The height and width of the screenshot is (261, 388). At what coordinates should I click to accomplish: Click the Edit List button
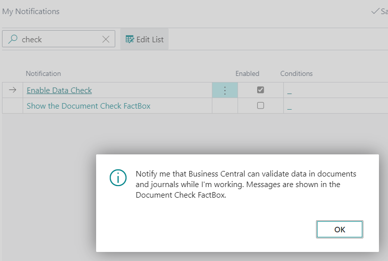[144, 39]
